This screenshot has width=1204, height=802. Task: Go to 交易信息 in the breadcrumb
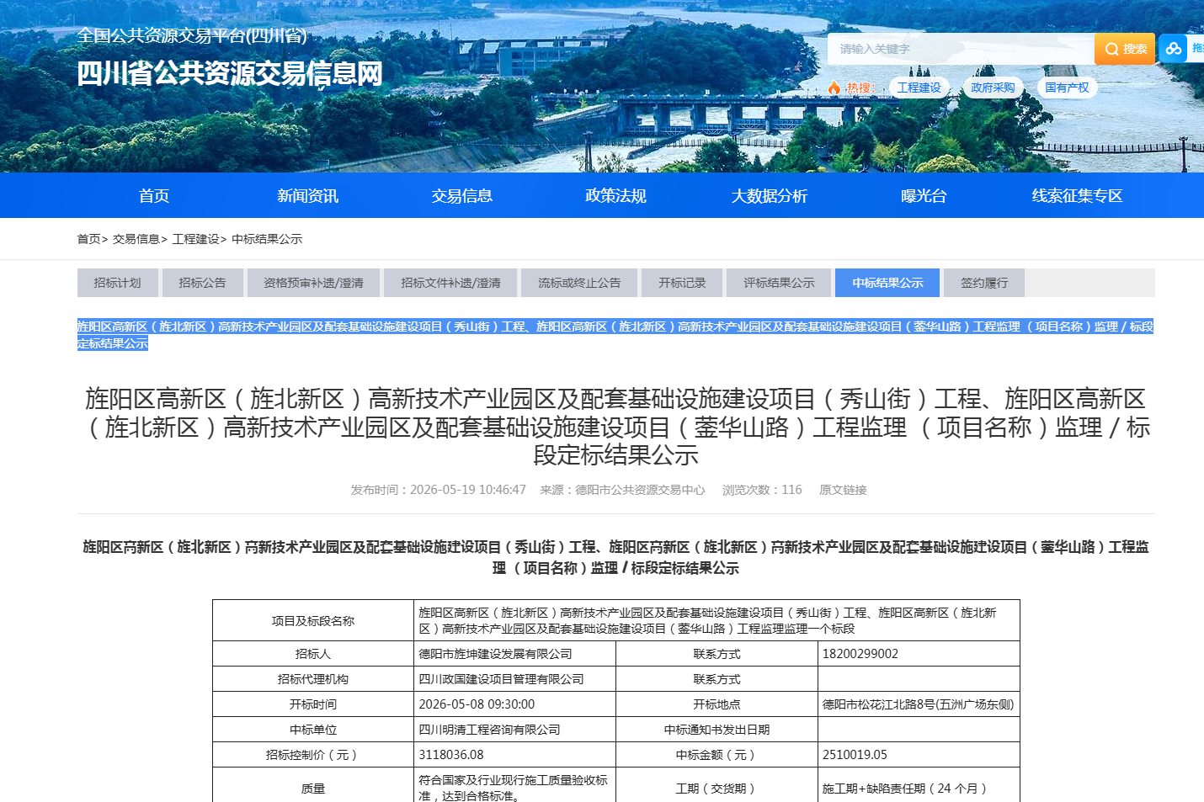(136, 239)
